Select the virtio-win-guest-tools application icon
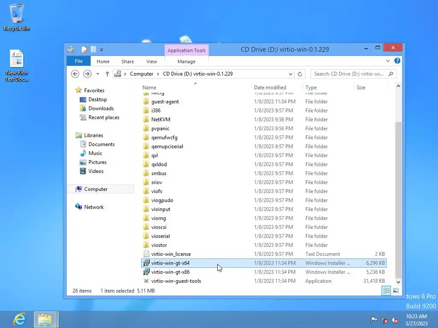This screenshot has height=328, width=438. (146, 281)
